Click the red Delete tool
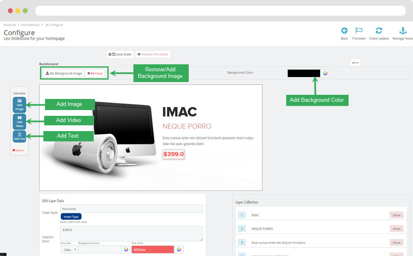The height and width of the screenshot is (256, 413). coord(18,150)
